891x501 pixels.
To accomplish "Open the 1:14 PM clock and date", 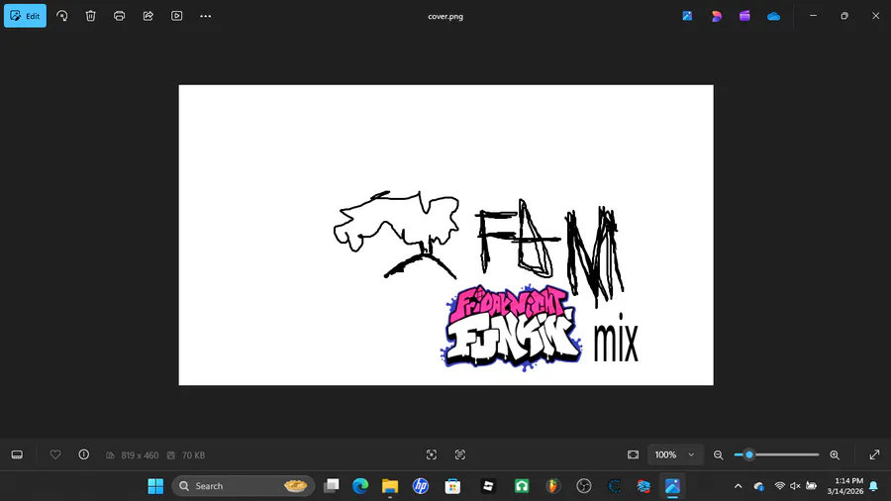I will pos(845,486).
